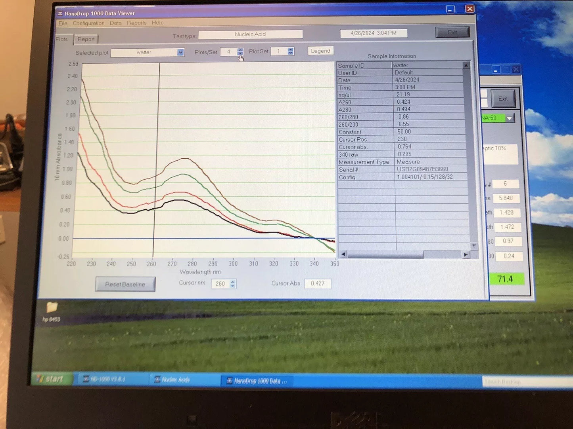The image size is (573, 429).
Task: Open the Configuration menu
Action: point(88,23)
